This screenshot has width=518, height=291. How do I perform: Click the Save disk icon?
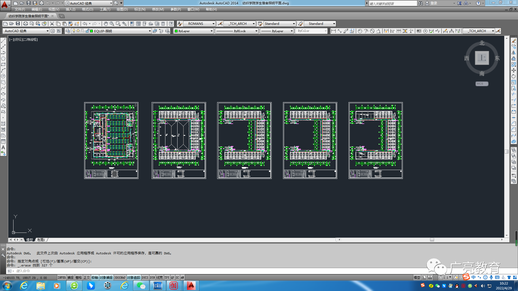click(18, 24)
